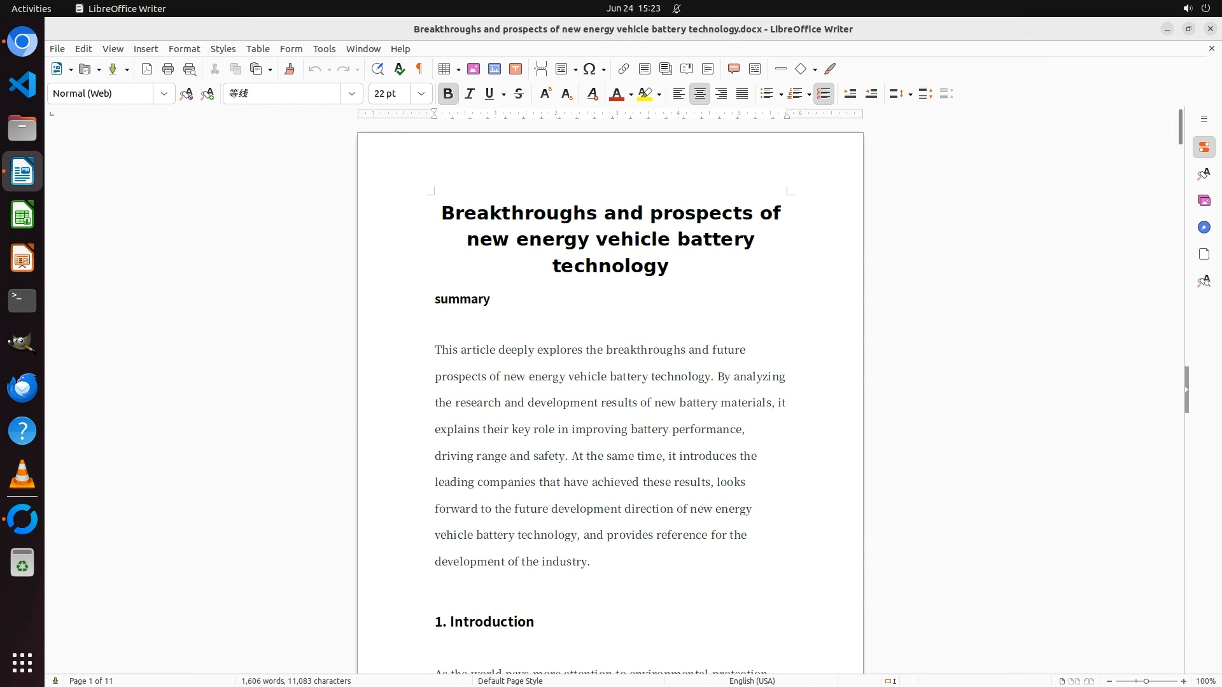Export document directly as PDF
The height and width of the screenshot is (687, 1222).
click(x=147, y=69)
